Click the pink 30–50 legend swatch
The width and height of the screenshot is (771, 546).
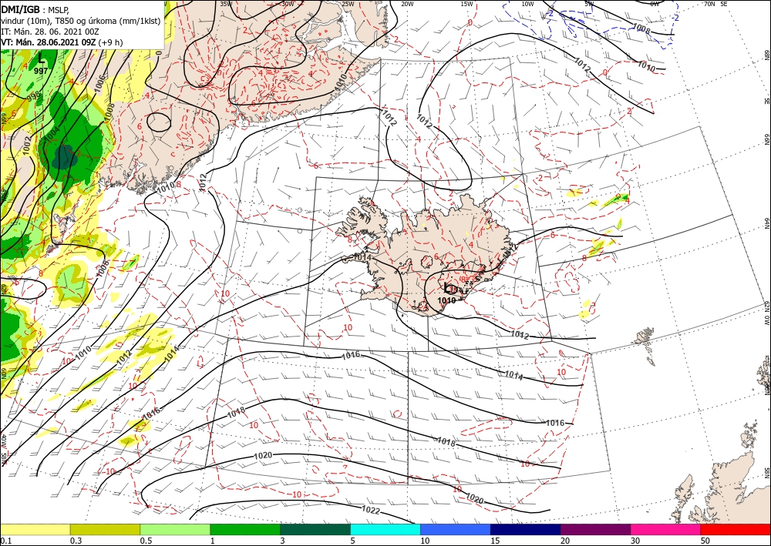[x=666, y=529]
